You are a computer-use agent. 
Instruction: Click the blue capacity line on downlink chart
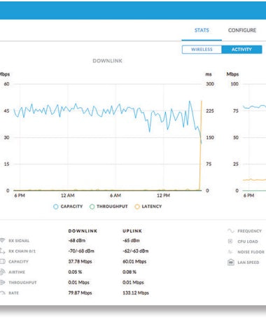pyautogui.click(x=107, y=110)
